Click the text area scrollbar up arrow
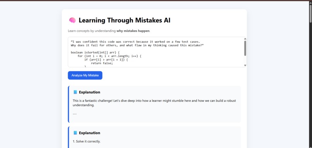The height and width of the screenshot is (148, 312). [245, 39]
